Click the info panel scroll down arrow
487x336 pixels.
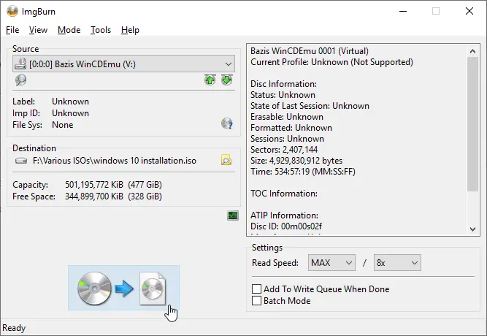pos(472,229)
